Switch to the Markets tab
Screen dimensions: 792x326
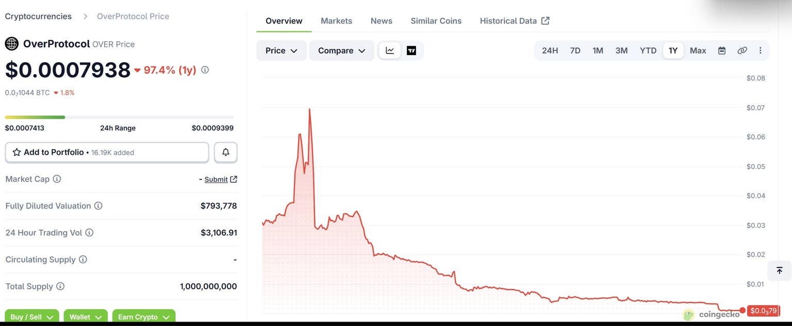pos(336,21)
